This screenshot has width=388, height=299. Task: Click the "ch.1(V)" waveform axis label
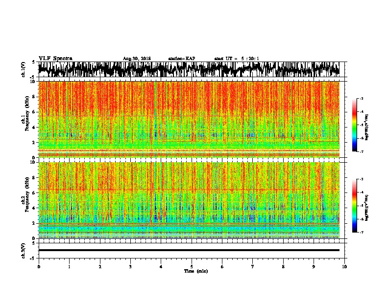[23, 69]
